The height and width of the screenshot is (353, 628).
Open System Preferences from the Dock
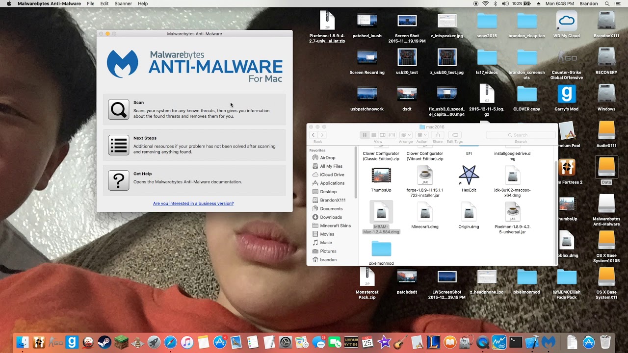(x=286, y=342)
